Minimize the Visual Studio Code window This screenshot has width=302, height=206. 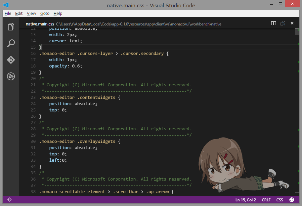click(x=272, y=4)
